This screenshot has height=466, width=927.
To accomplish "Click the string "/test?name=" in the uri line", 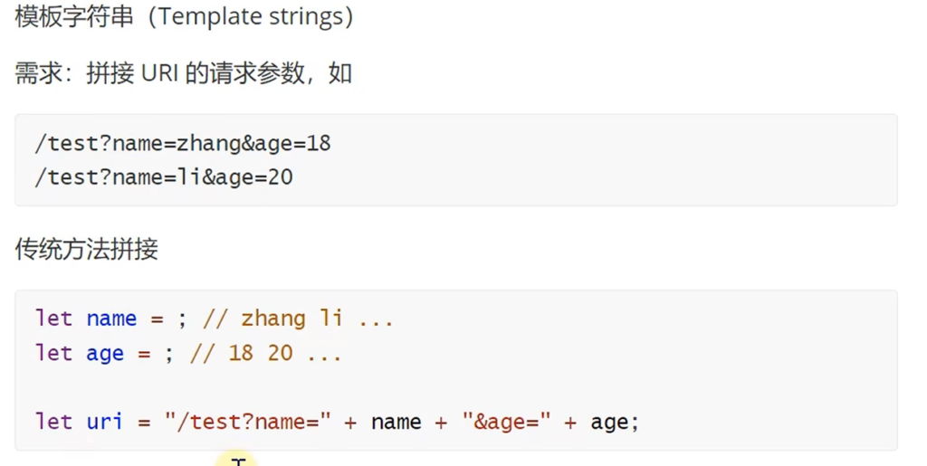I will click(x=247, y=422).
